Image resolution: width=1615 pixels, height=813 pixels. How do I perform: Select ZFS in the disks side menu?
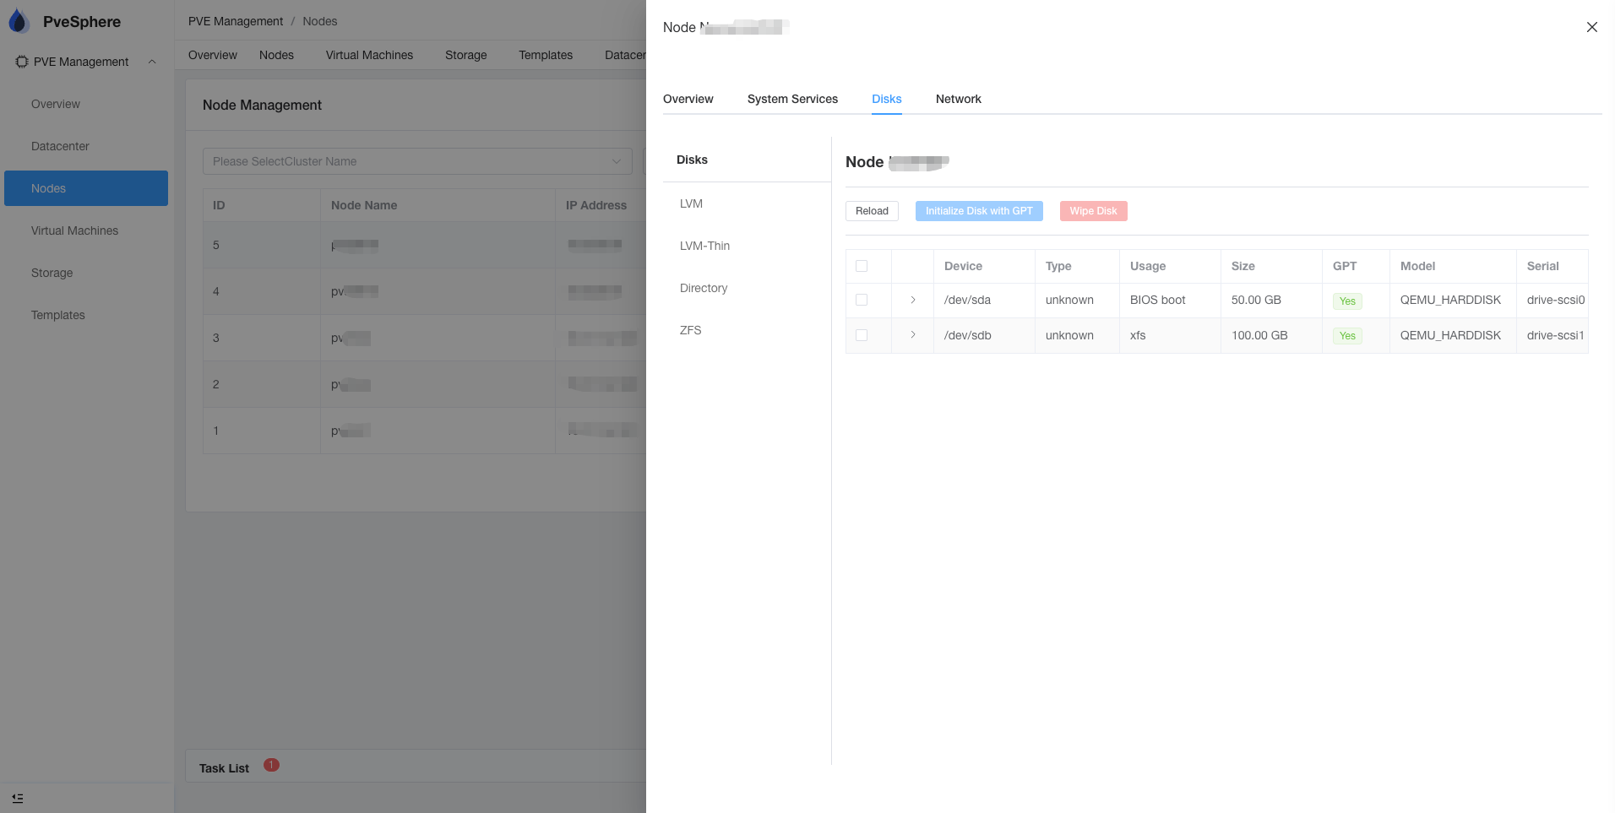690,330
